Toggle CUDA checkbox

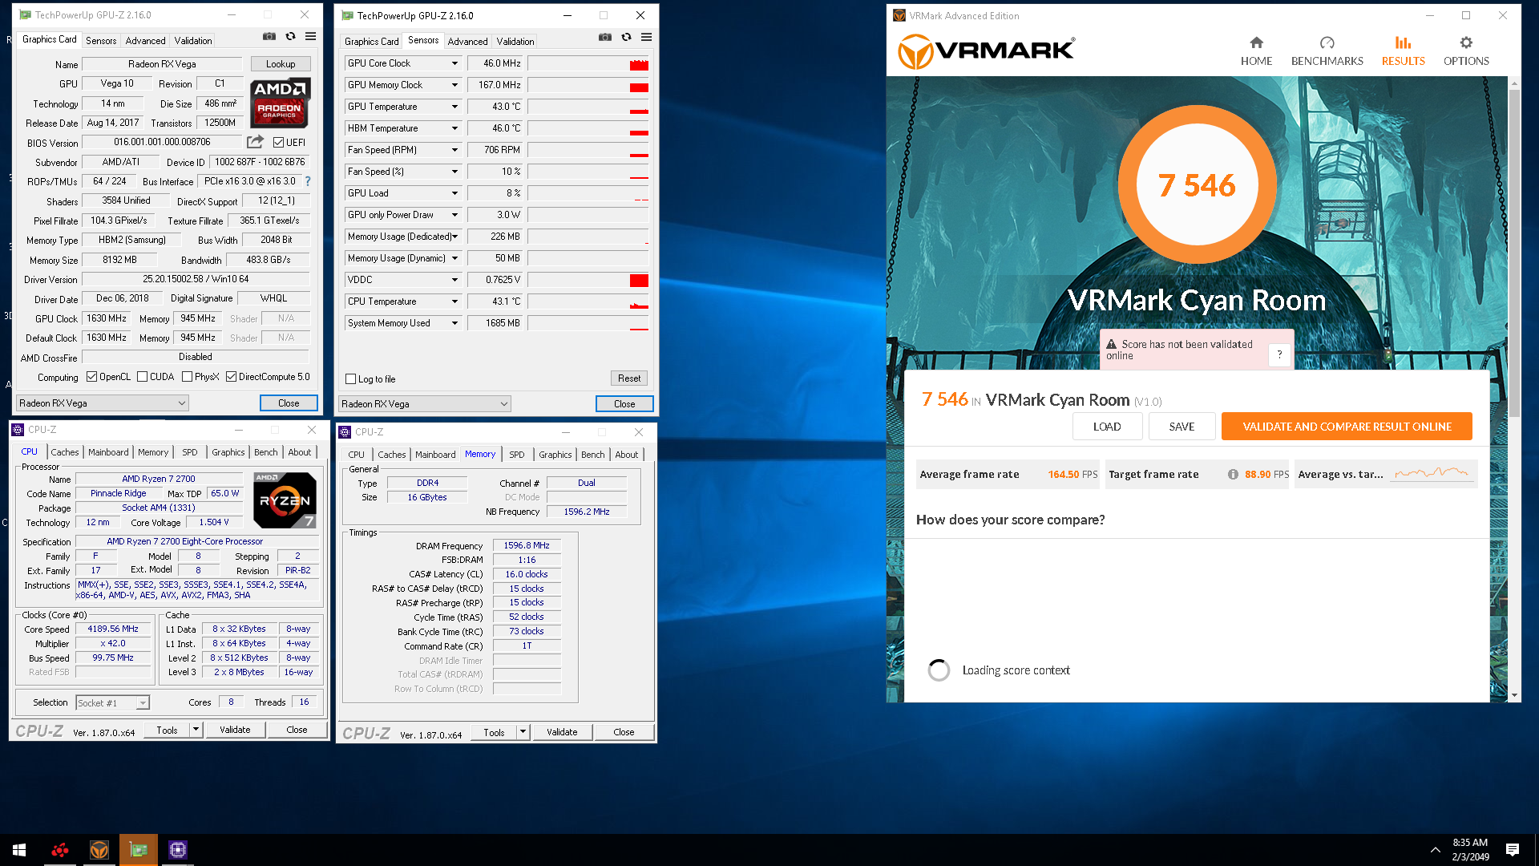[x=142, y=377]
